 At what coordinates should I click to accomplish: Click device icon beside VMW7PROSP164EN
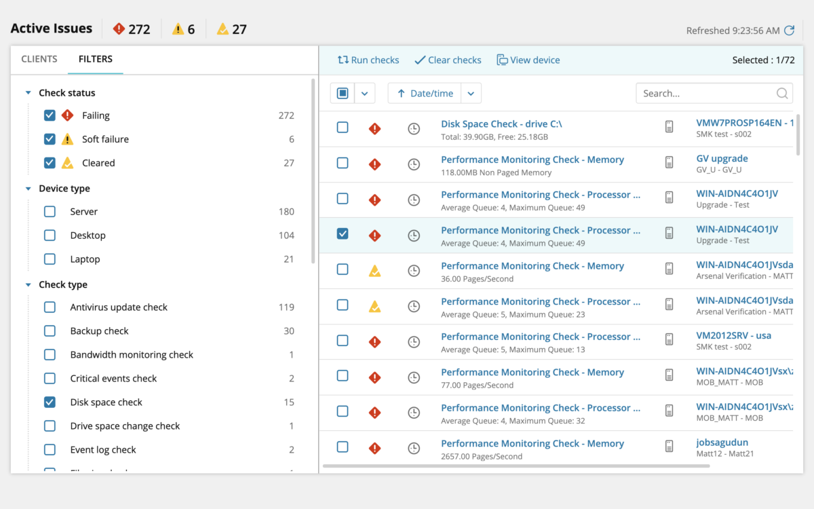[x=670, y=126]
